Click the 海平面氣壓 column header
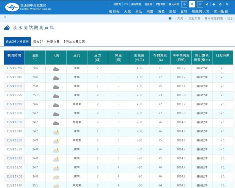This screenshot has height=188, width=235. click(181, 58)
